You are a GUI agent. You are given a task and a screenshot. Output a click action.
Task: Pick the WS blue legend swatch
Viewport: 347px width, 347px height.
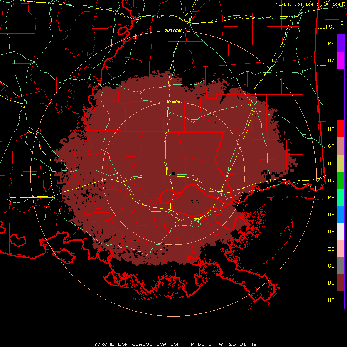point(340,214)
